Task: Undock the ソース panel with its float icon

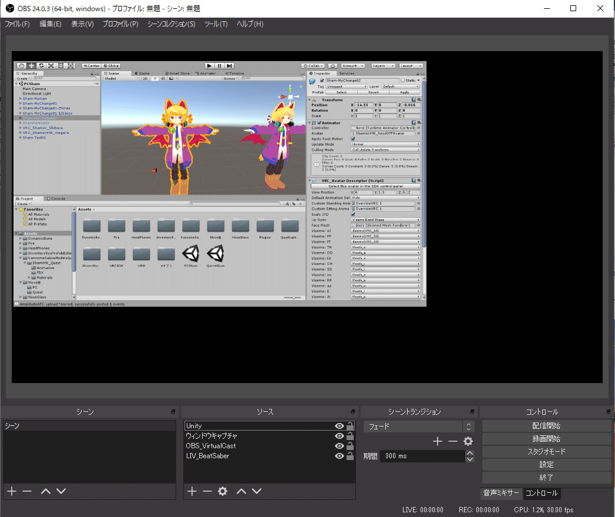Action: click(x=352, y=411)
